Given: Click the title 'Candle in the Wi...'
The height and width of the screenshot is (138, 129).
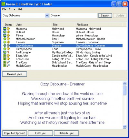Looking at the screenshot, I should [62, 55].
